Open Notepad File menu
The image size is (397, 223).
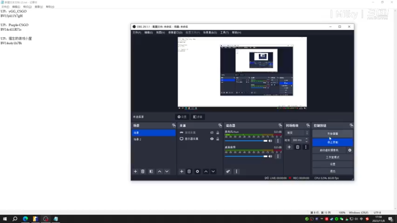5,7
